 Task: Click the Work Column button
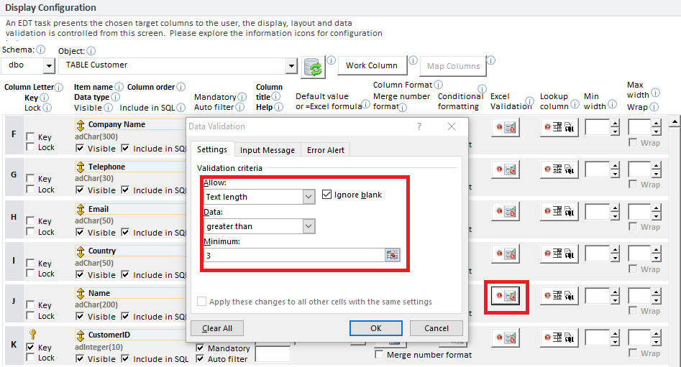372,65
